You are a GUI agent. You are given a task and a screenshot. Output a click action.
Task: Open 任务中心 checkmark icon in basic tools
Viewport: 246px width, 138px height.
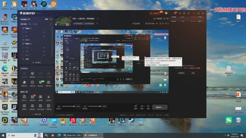(24, 97)
